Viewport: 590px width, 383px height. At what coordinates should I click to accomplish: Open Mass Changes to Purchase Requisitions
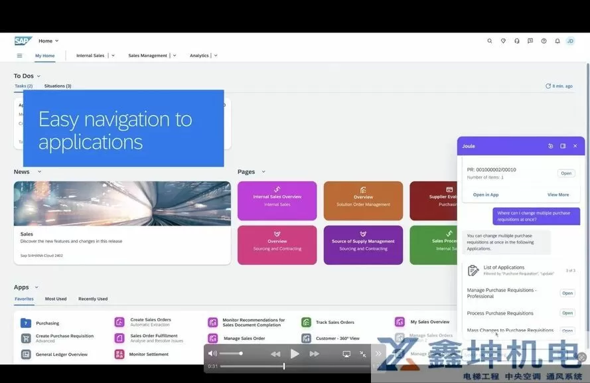click(x=567, y=331)
